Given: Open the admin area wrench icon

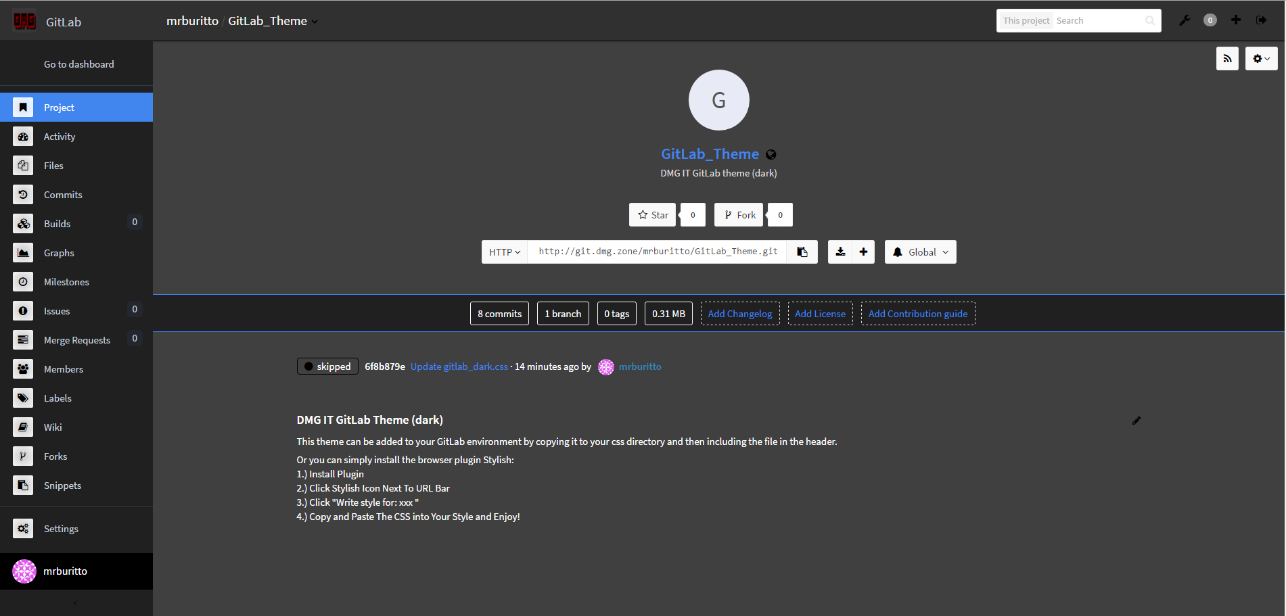Looking at the screenshot, I should coord(1184,20).
